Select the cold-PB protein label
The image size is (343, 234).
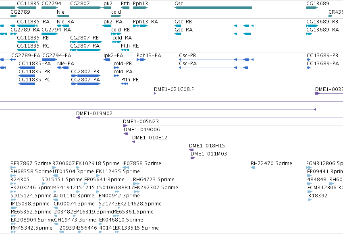point(123,63)
